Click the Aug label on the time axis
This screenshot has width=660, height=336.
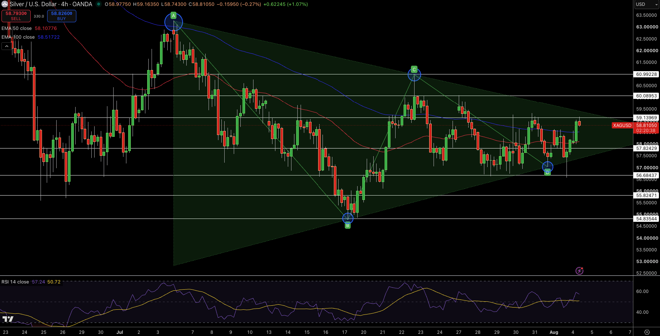(x=554, y=332)
